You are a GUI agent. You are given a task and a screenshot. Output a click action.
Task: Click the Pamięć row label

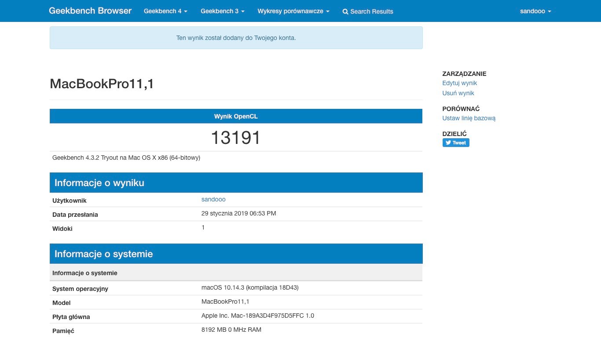63,331
